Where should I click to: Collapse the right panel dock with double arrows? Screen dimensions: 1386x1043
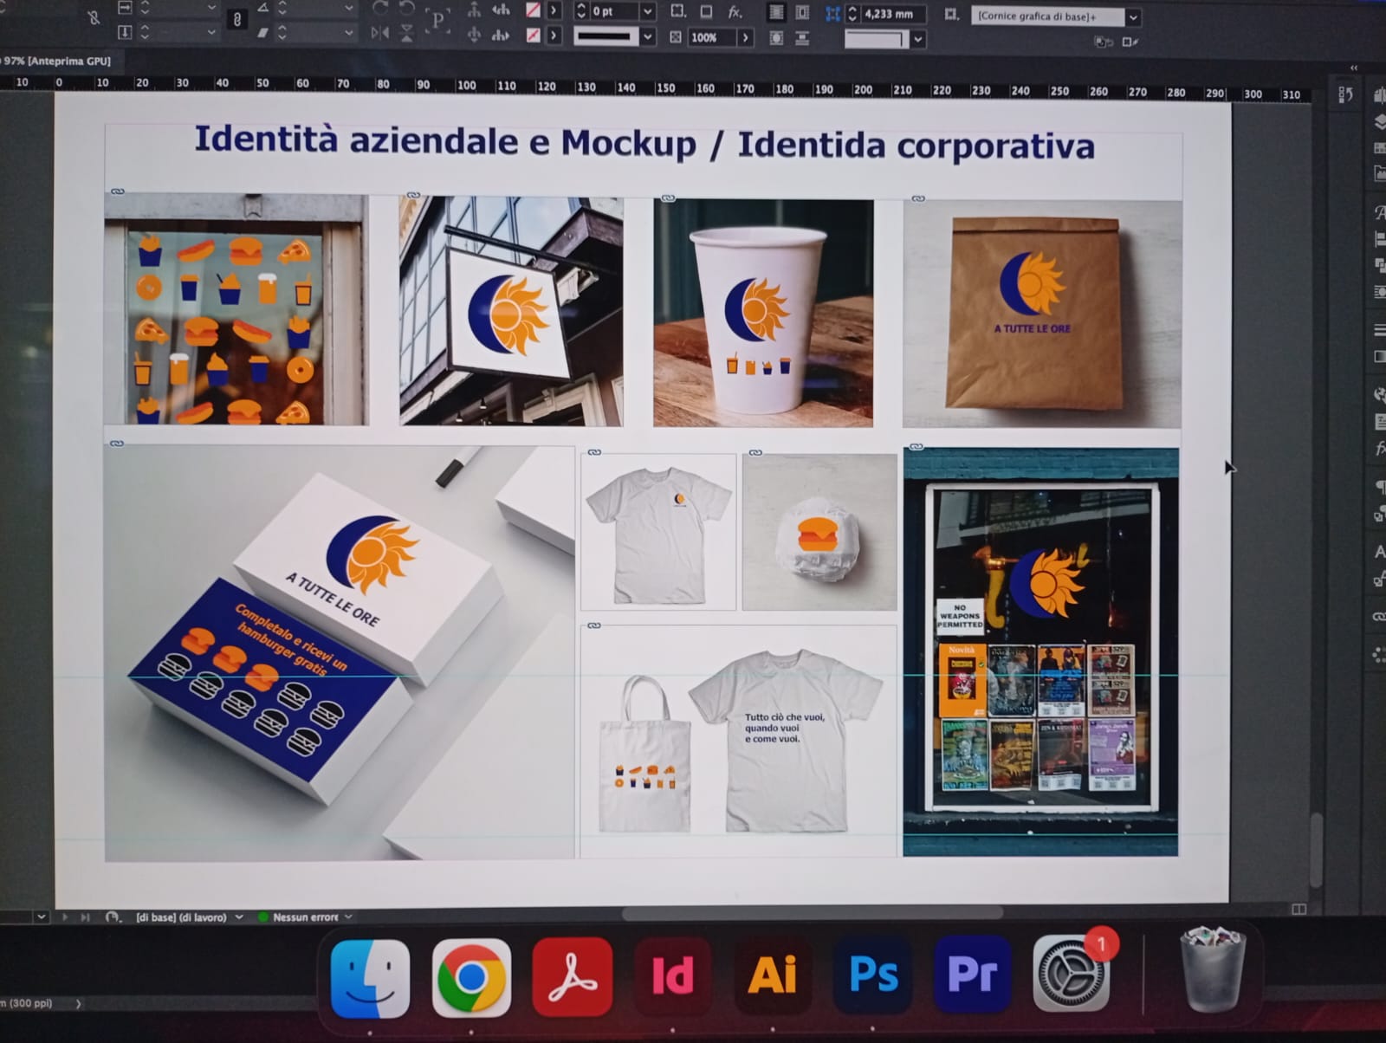pos(1354,68)
